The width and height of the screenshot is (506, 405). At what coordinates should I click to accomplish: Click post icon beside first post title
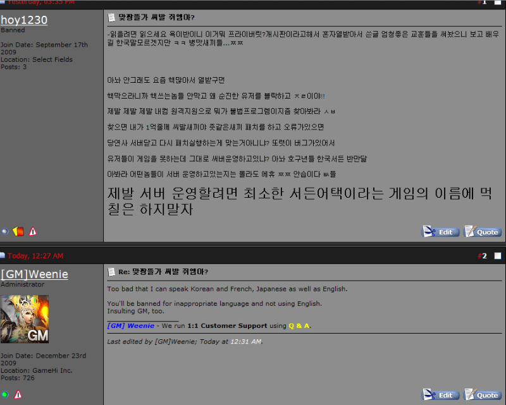pyautogui.click(x=111, y=18)
